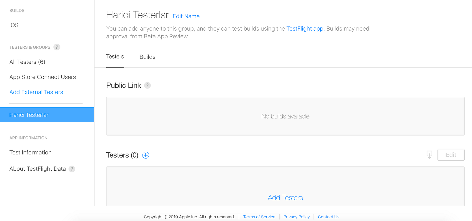Viewport: 472px width, 221px height.
Task: Open About TestFlight Data
Action: pyautogui.click(x=37, y=169)
